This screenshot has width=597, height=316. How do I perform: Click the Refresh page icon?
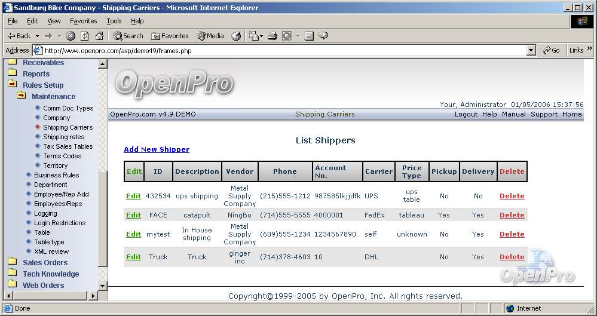tap(84, 36)
